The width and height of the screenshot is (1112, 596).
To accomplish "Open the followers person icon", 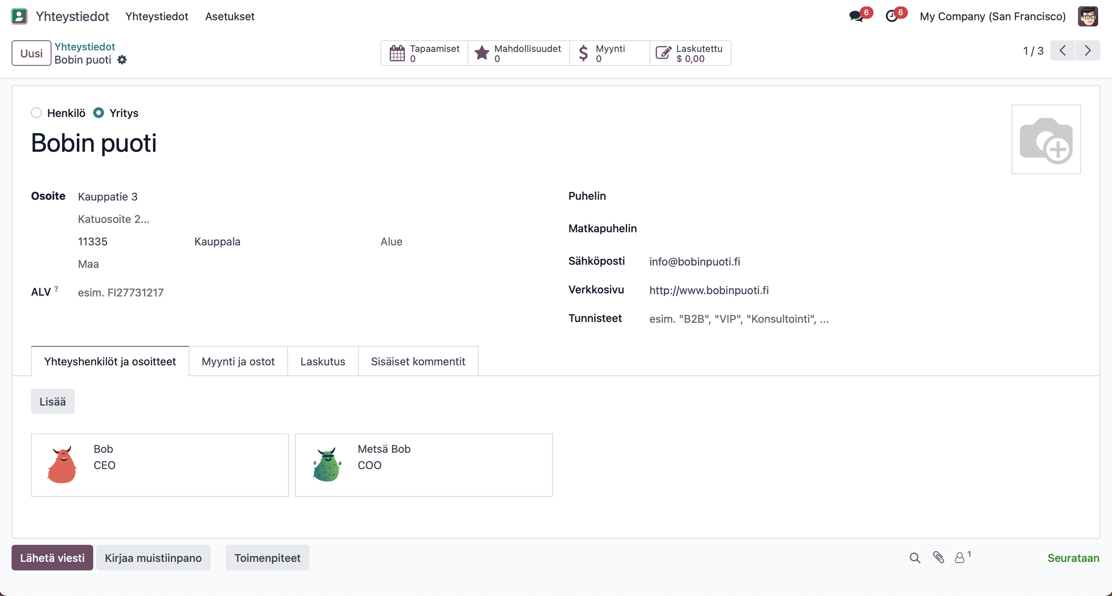I will click(x=960, y=558).
